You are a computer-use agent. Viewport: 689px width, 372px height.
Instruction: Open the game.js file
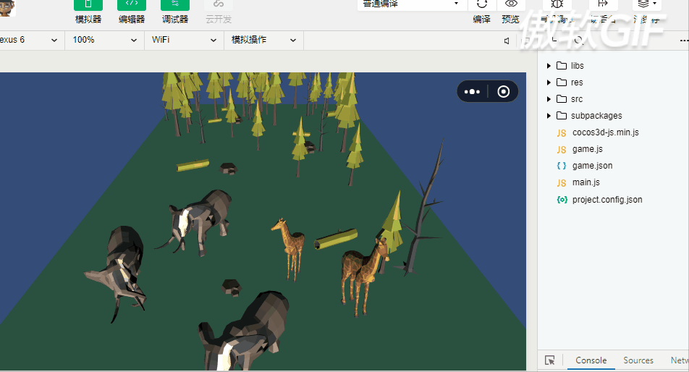(x=587, y=149)
